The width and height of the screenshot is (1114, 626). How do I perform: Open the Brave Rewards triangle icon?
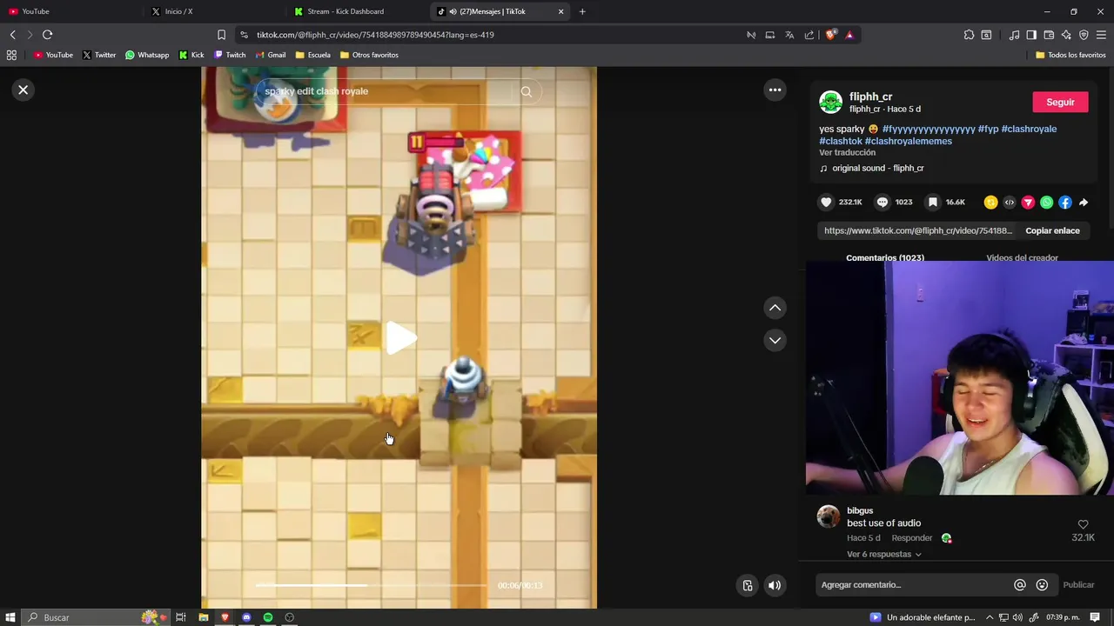[x=849, y=35]
